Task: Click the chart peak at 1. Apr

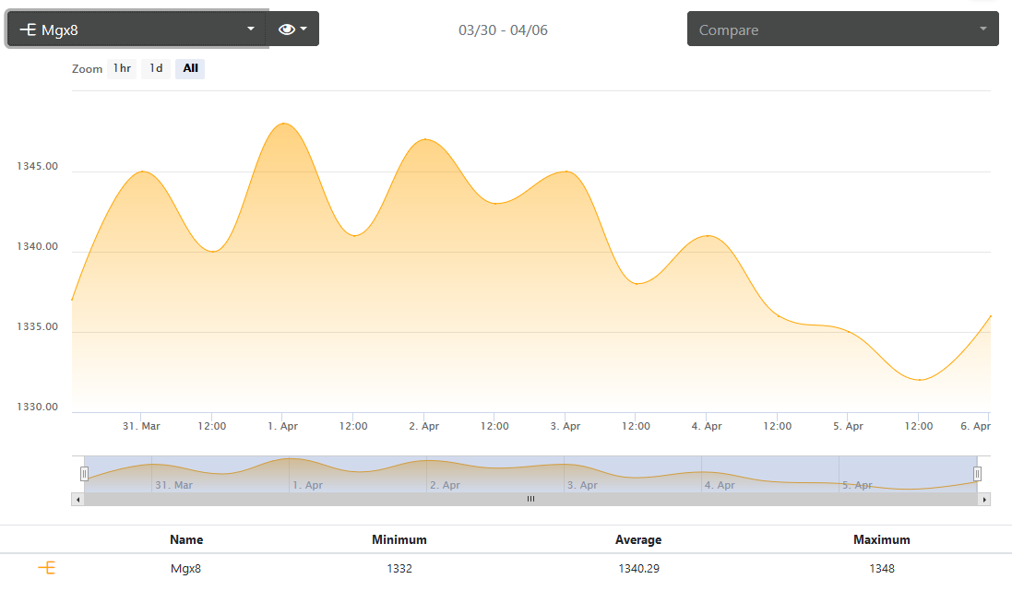Action: pos(284,124)
